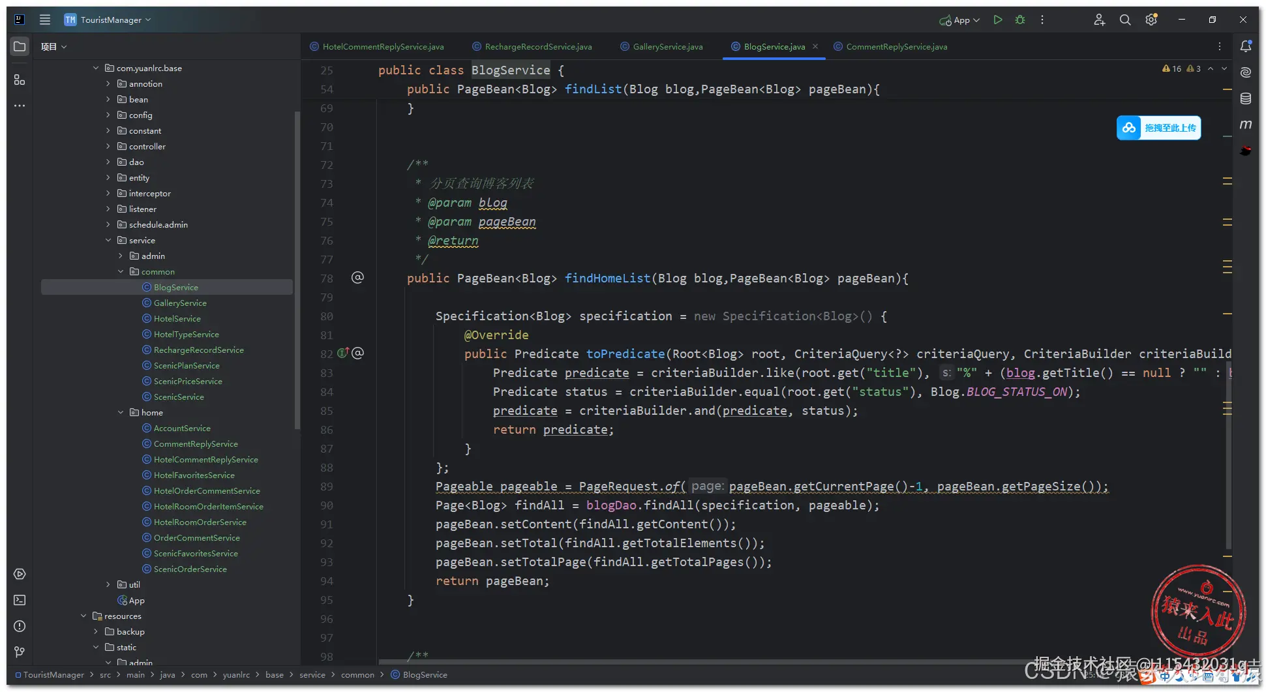Open the AI Assistant spiral icon
Image resolution: width=1266 pixels, height=692 pixels.
click(1246, 72)
